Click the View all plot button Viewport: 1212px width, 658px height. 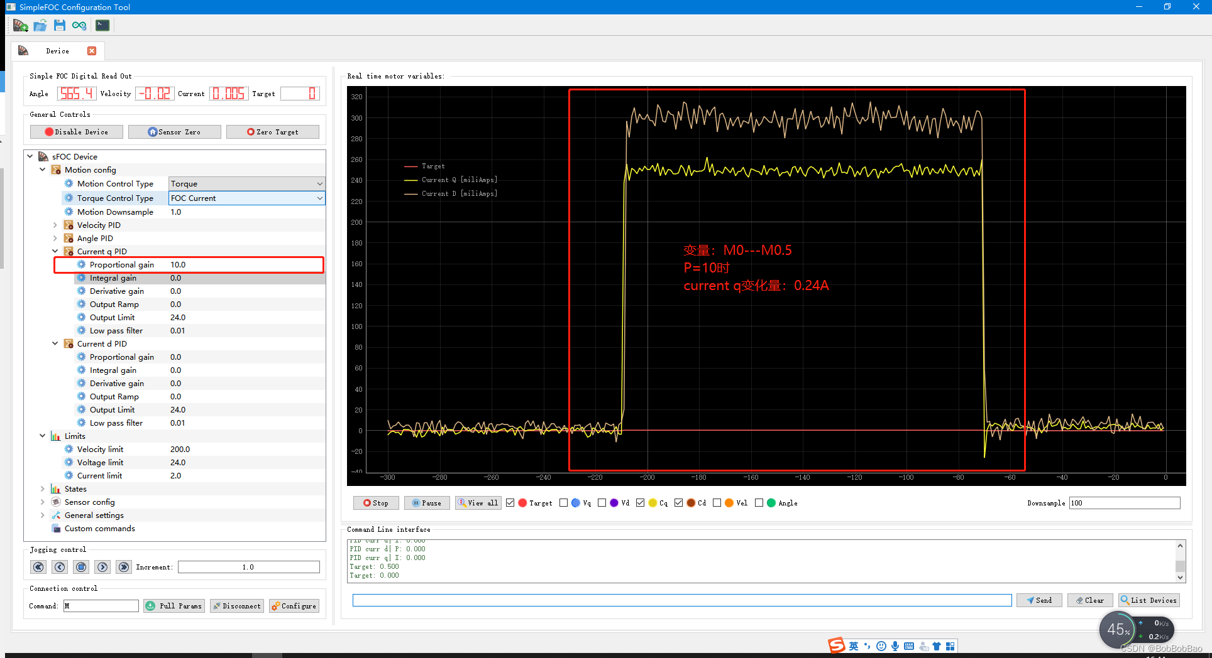click(x=478, y=503)
